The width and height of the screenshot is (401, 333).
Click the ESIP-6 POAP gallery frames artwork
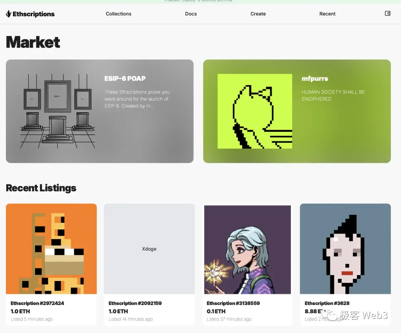[x=58, y=111]
